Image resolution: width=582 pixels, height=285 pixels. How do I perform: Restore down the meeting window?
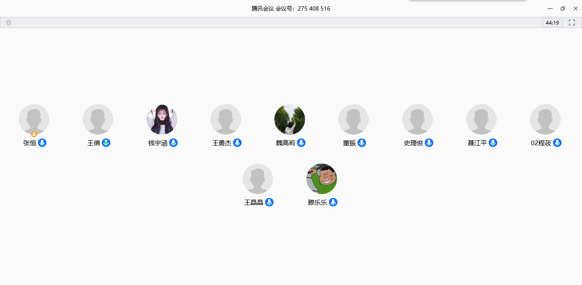tap(563, 8)
